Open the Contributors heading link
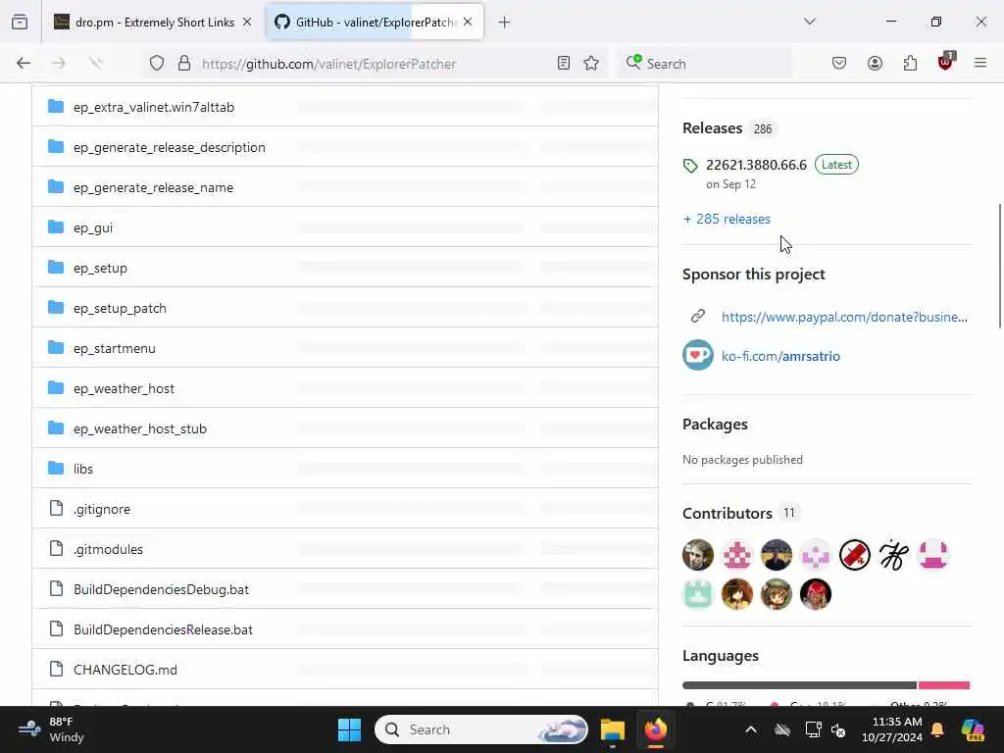Image resolution: width=1004 pixels, height=753 pixels. pyautogui.click(x=727, y=514)
